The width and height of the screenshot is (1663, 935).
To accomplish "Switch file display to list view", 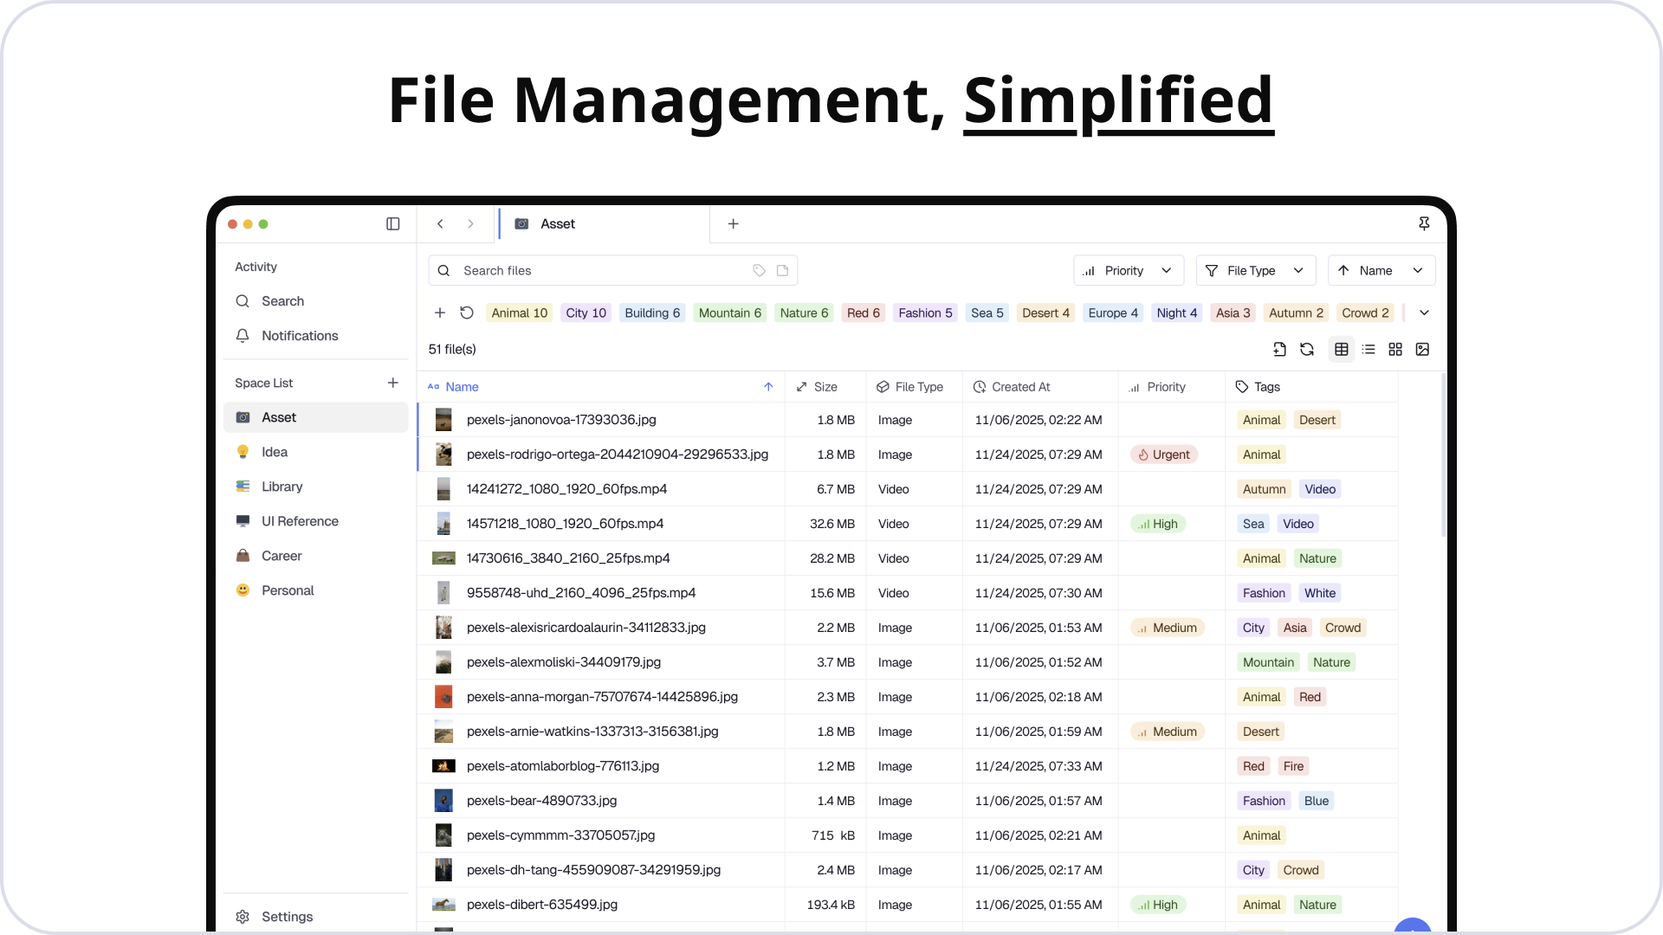I will pos(1369,349).
